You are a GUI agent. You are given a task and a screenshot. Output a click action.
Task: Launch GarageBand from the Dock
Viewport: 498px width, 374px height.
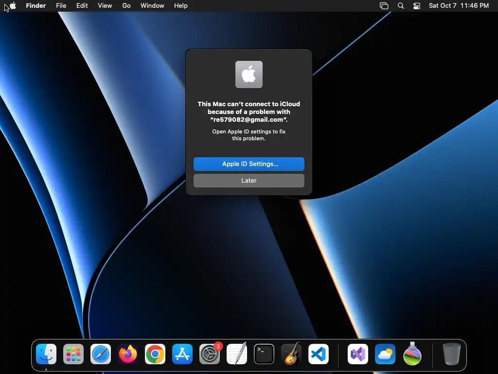point(291,354)
